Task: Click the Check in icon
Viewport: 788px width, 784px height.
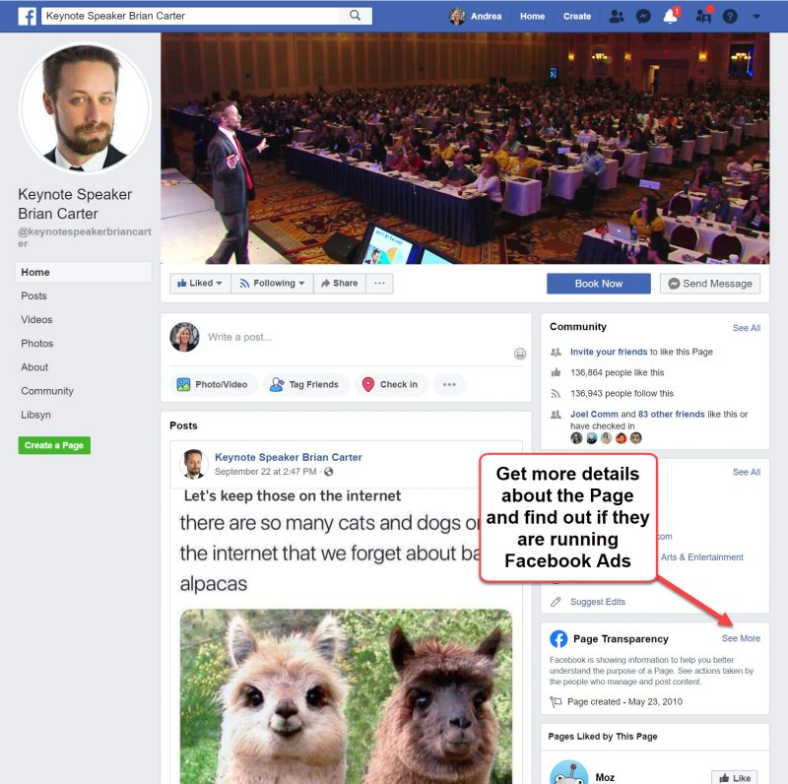Action: (368, 384)
